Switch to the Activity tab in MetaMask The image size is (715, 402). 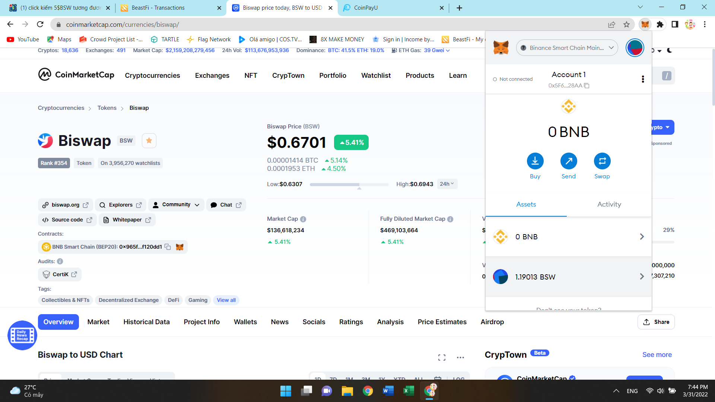[x=609, y=204]
